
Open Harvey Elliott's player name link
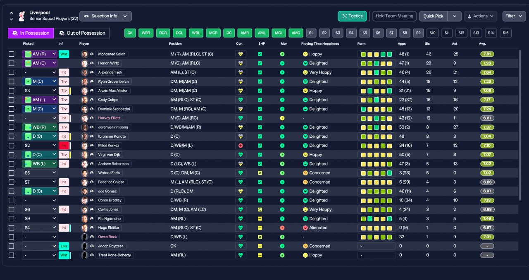(x=110, y=118)
